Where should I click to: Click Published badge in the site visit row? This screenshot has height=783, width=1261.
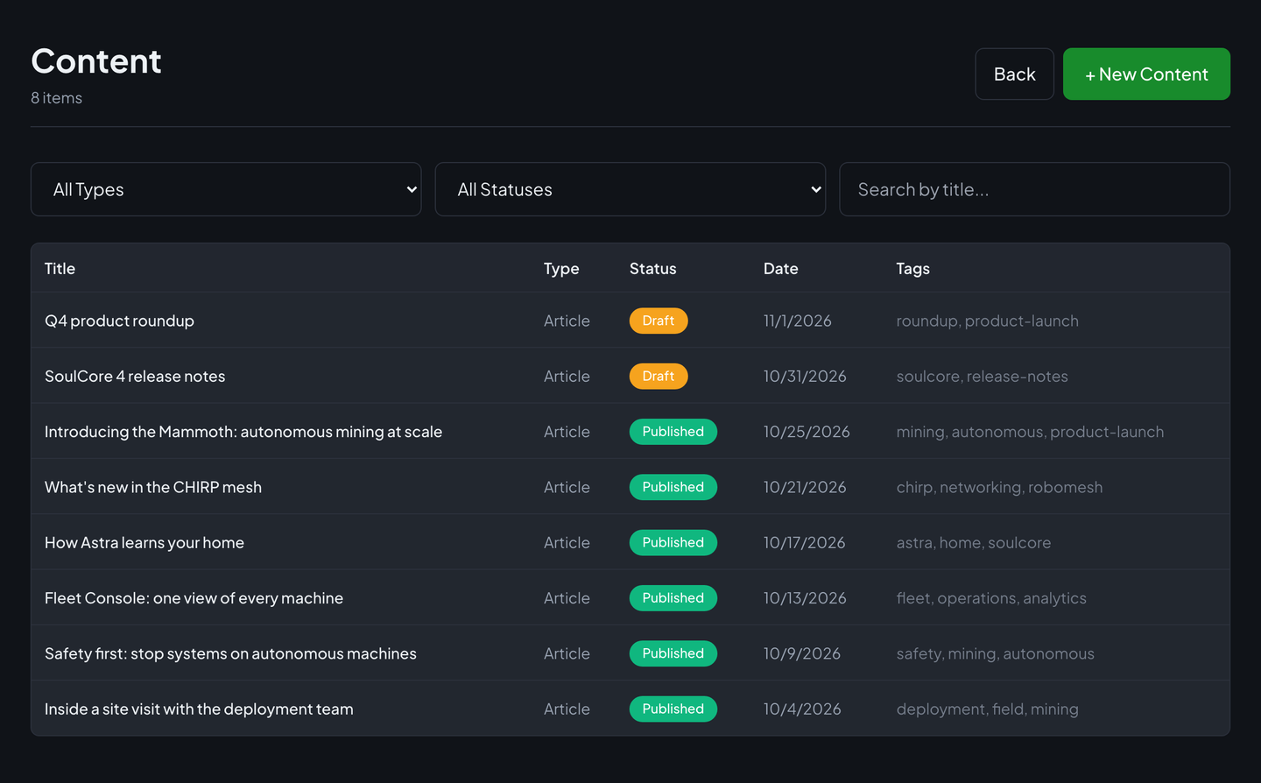coord(673,709)
